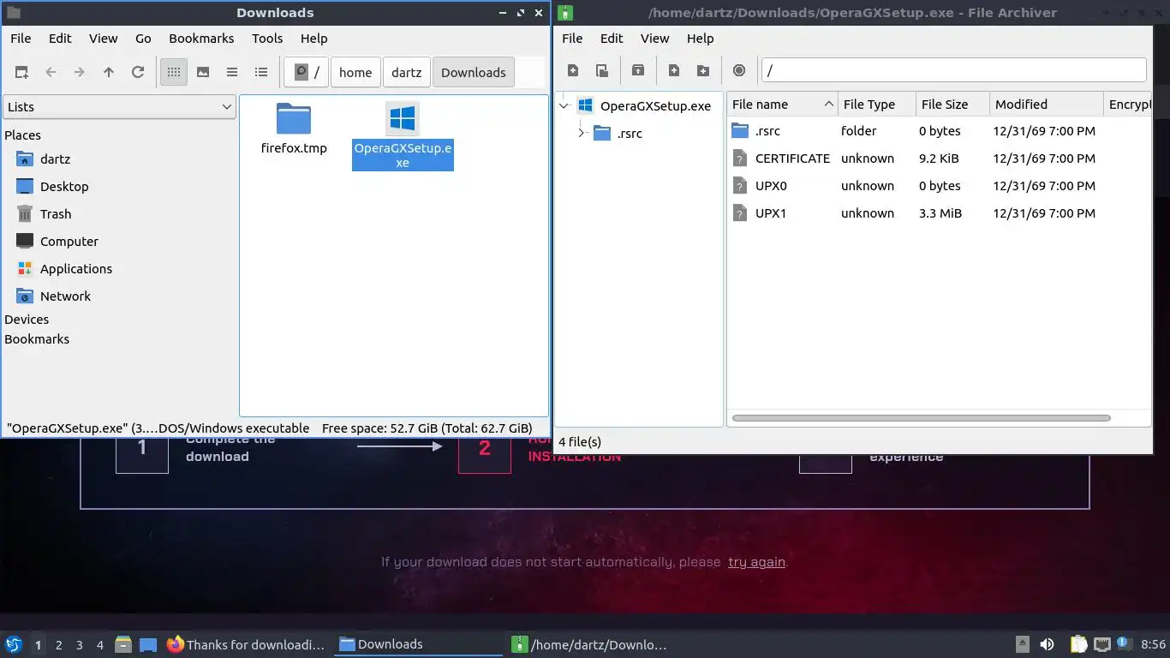Collapse the OperaGXSetup.exe tree node
Screen dimensions: 1170x658
pos(564,106)
